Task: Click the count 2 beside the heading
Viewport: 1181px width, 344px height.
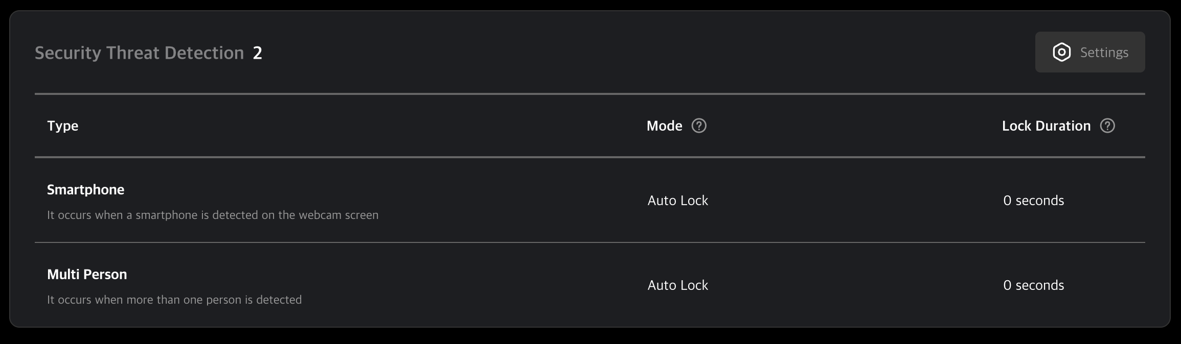Action: [x=258, y=53]
